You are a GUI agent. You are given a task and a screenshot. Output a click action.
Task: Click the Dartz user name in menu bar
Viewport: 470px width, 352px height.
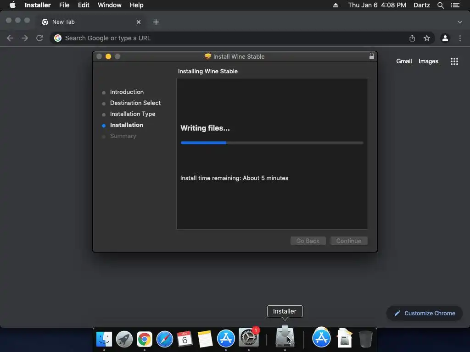coord(421,5)
